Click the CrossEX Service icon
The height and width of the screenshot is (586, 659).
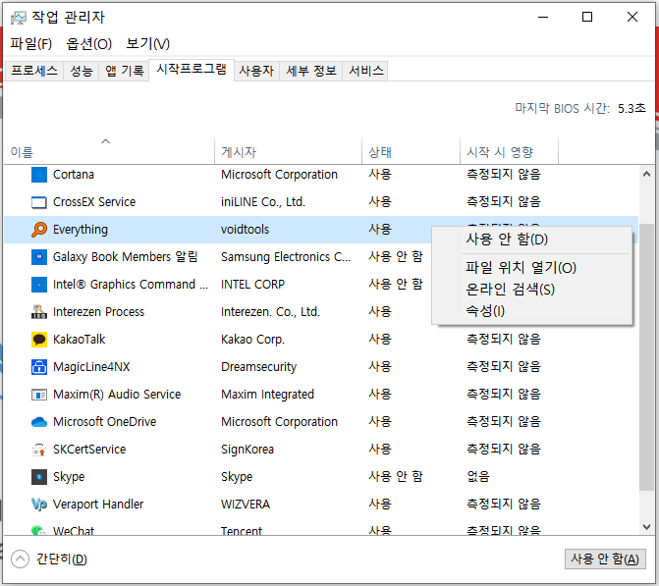pos(39,202)
